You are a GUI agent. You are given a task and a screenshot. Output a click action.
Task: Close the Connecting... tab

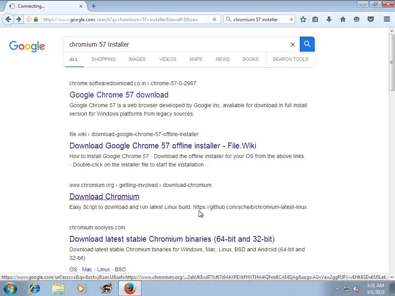(81, 6)
